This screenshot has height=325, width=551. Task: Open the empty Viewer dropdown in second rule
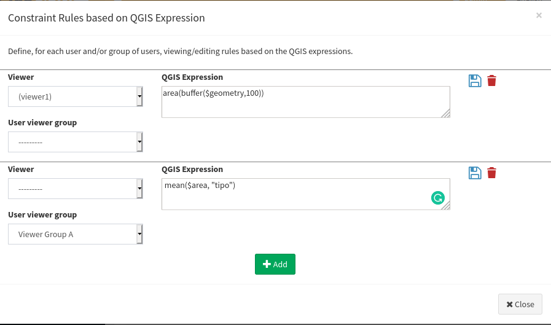[75, 189]
